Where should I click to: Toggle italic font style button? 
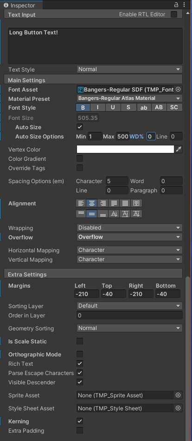[98, 107]
